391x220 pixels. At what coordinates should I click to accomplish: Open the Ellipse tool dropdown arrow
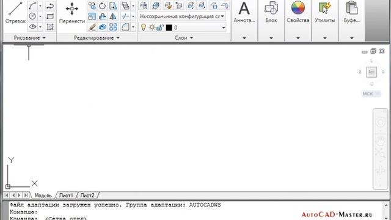tap(40, 27)
